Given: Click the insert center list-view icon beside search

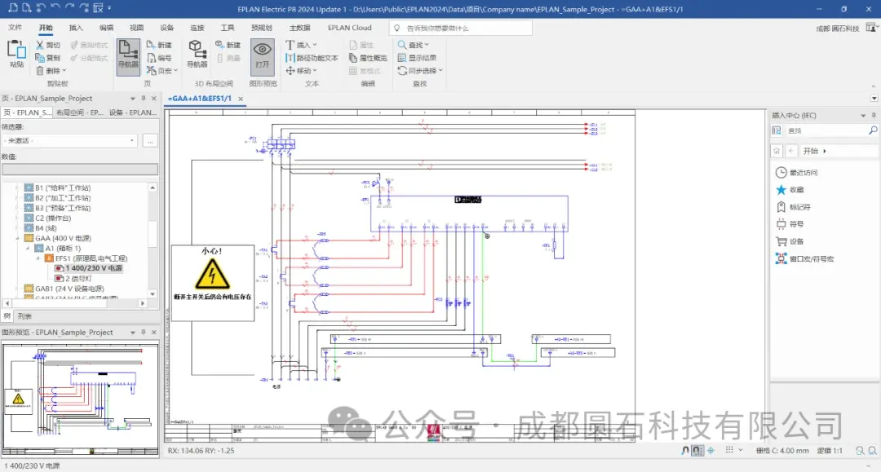Looking at the screenshot, I should click(777, 130).
